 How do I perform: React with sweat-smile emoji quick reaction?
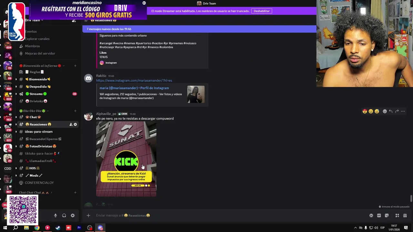(377, 111)
